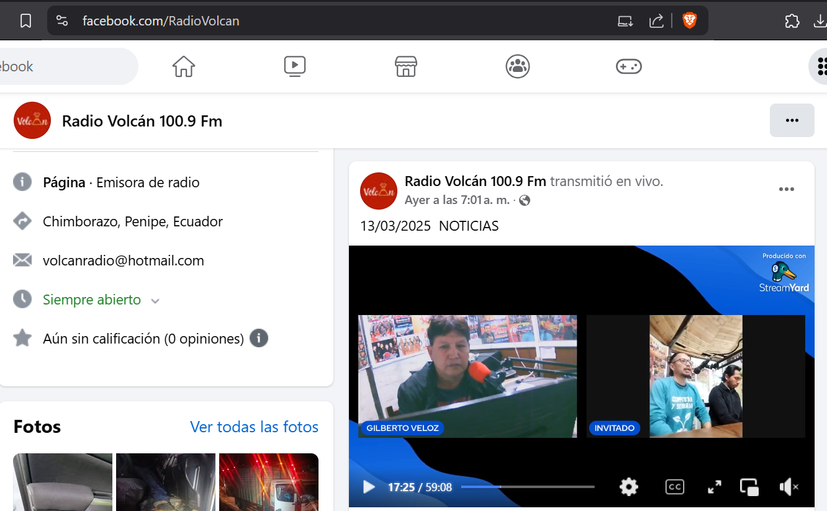Screen dimensions: 827x511
Task: Click the Facebook search box
Action: click(x=68, y=66)
